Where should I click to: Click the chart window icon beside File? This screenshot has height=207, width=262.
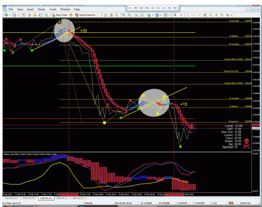[x=5, y=9]
